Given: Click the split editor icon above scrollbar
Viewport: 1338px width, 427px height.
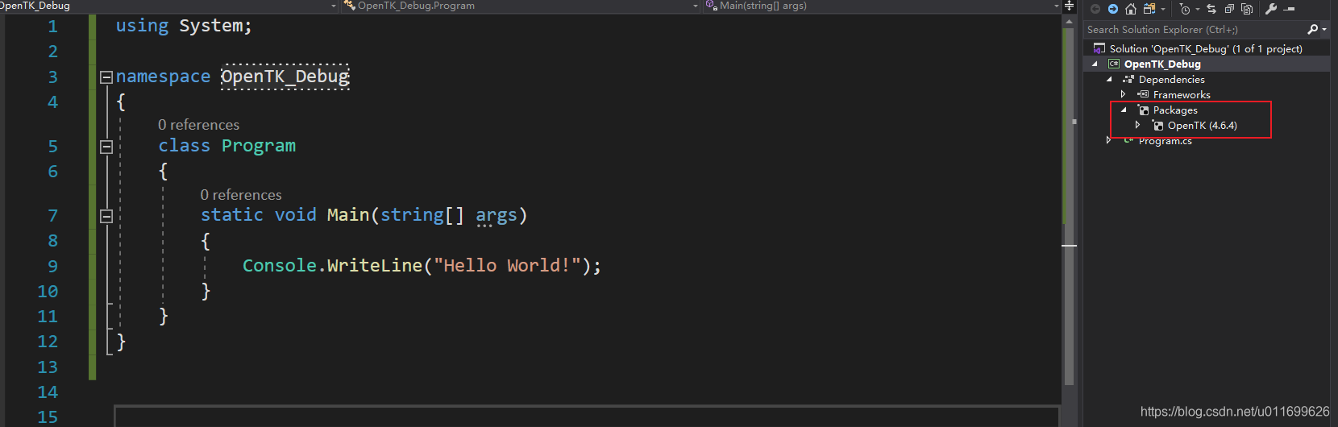Looking at the screenshot, I should (x=1070, y=6).
